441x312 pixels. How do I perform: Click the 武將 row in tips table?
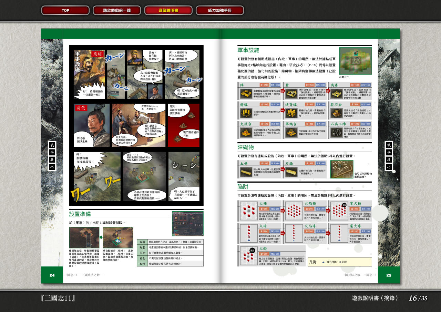pyautogui.click(x=170, y=242)
